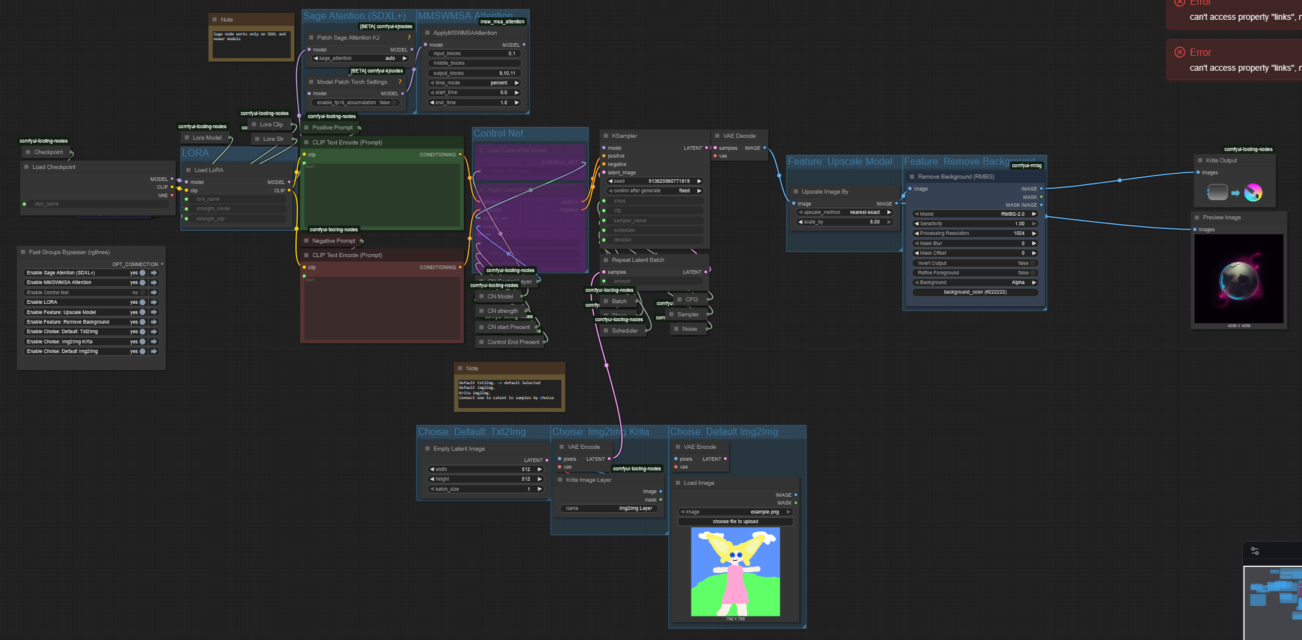
Task: Click the arrow for Enable Feature: Upscale Model
Action: [x=154, y=312]
